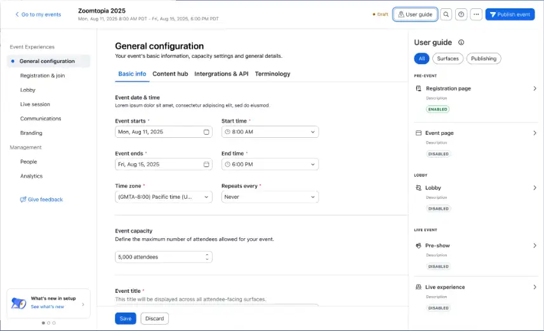Click the Event starts date field
The width and height of the screenshot is (544, 331).
click(x=163, y=132)
